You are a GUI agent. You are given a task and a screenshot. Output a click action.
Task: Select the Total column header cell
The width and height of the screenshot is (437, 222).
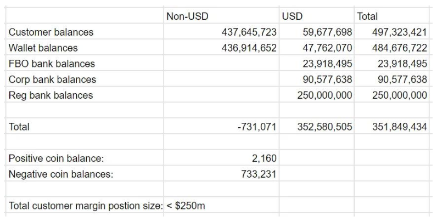tap(391, 16)
